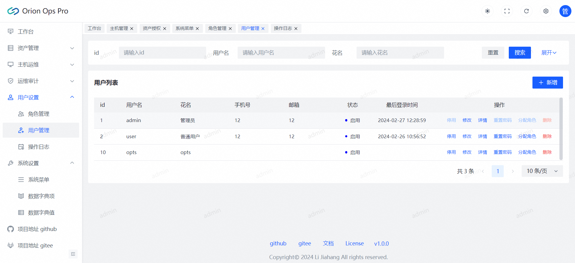
Task: Click the 新增 button to add user
Action: 547,83
